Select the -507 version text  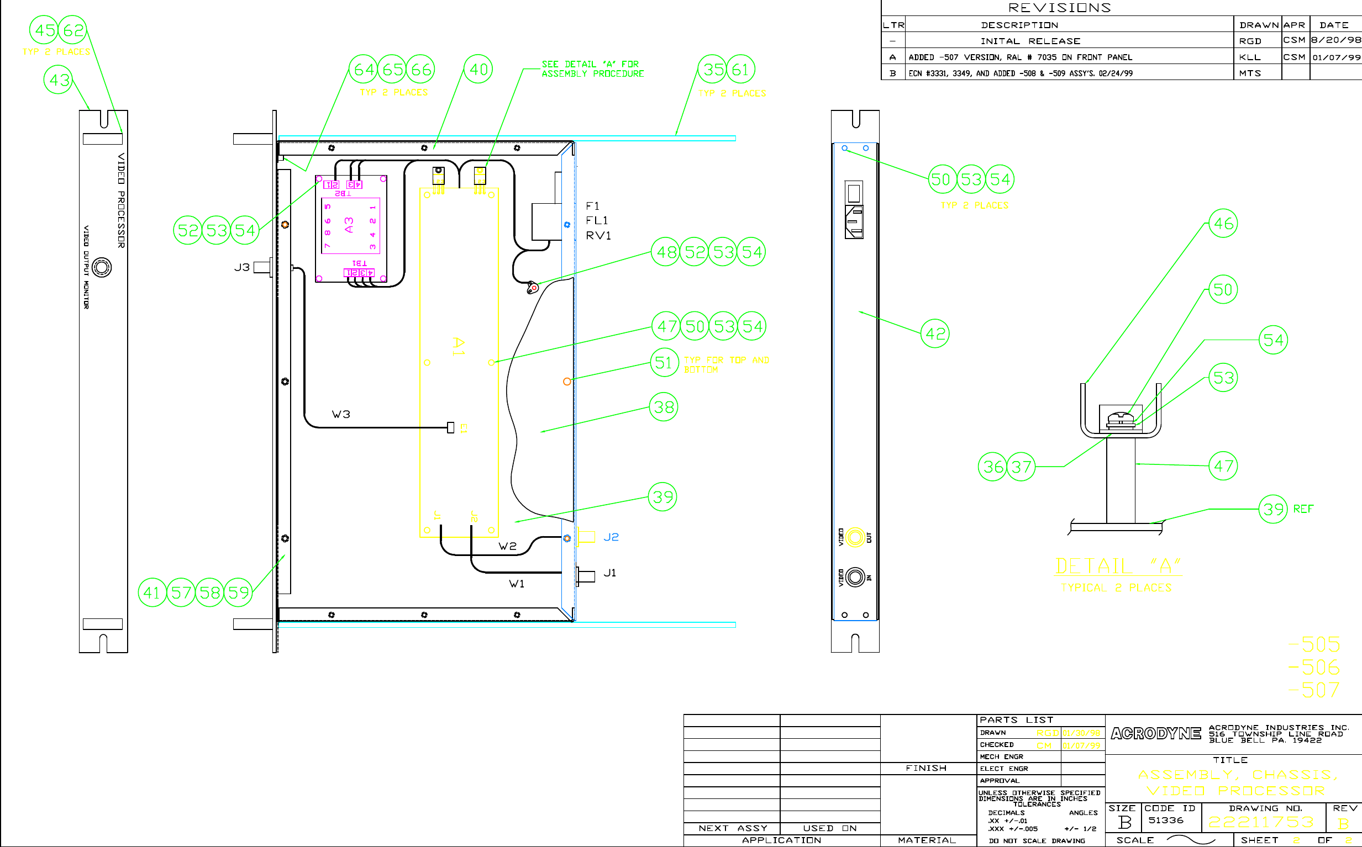[1314, 690]
